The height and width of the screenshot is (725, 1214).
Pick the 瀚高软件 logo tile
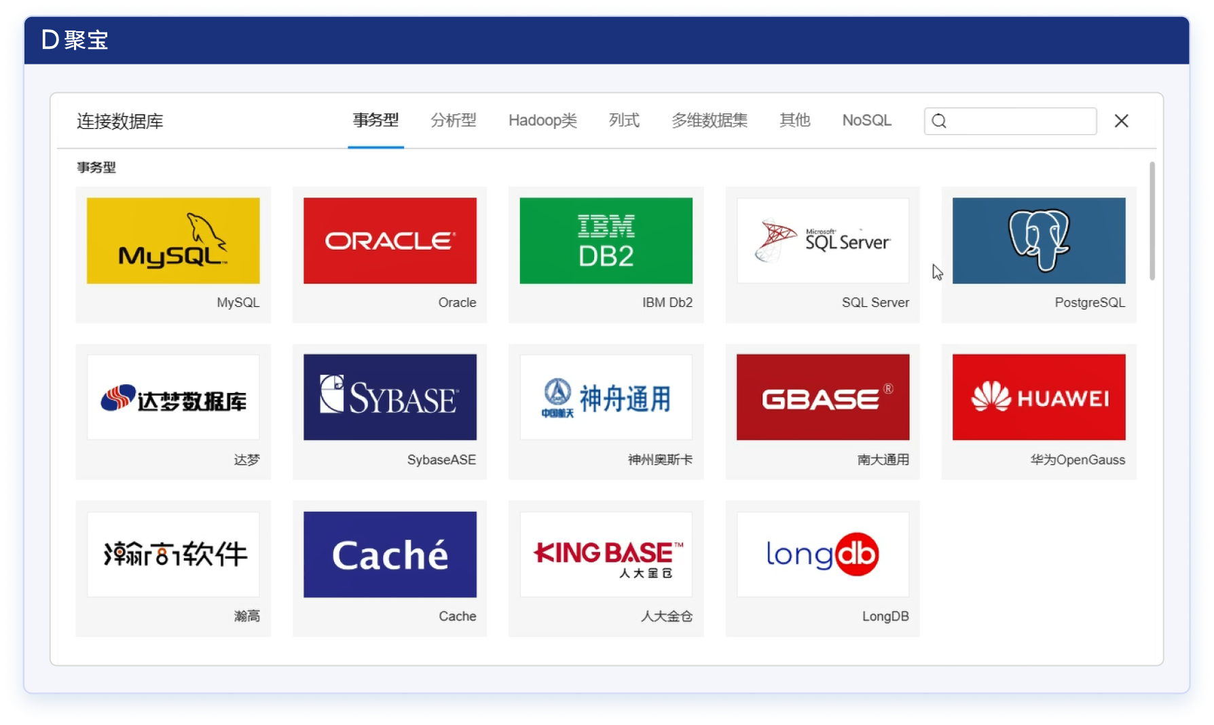(173, 554)
